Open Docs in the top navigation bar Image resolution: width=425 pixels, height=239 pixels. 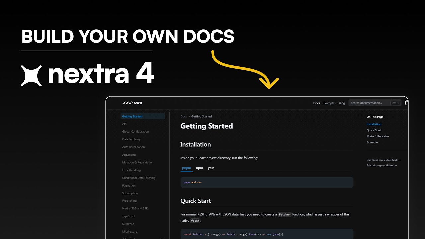click(x=317, y=103)
